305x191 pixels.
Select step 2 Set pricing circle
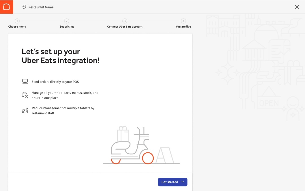pos(66,21)
